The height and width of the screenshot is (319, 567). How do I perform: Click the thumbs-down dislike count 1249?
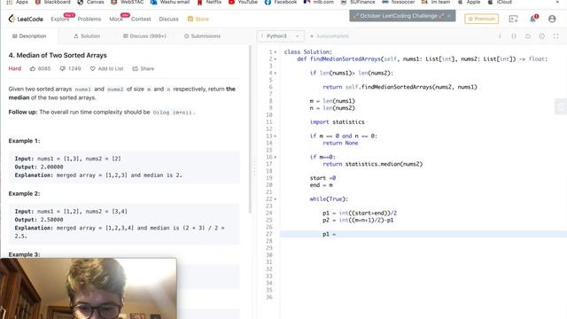70,68
